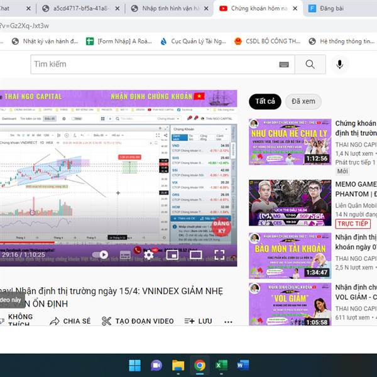Open Nhật ký vận hành bookmark
Viewport: 377px width, 377px height.
[45, 41]
